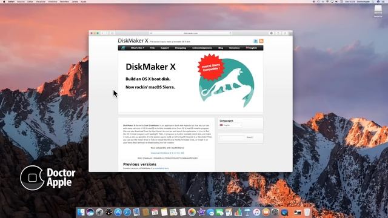
Task: Open the Mail stamp icon in dock
Action: click(x=136, y=212)
